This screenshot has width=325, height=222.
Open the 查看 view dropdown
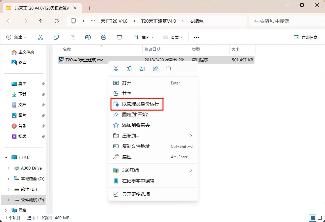[173, 37]
